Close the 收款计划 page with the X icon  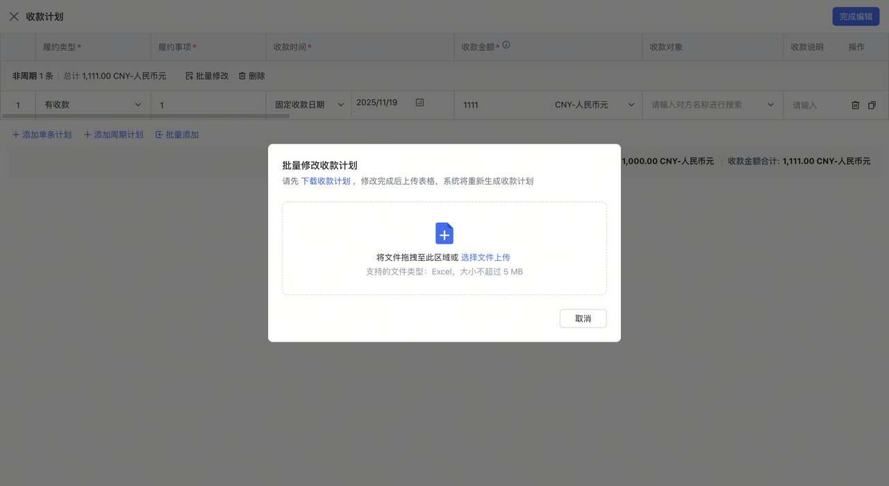tap(14, 16)
